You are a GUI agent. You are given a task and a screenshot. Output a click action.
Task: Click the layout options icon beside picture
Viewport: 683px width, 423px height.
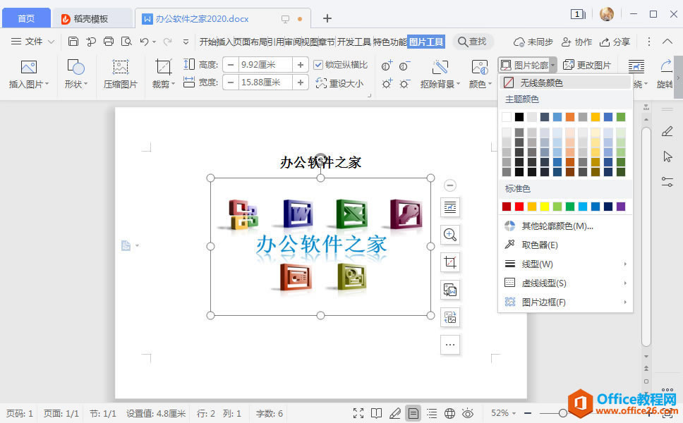450,207
